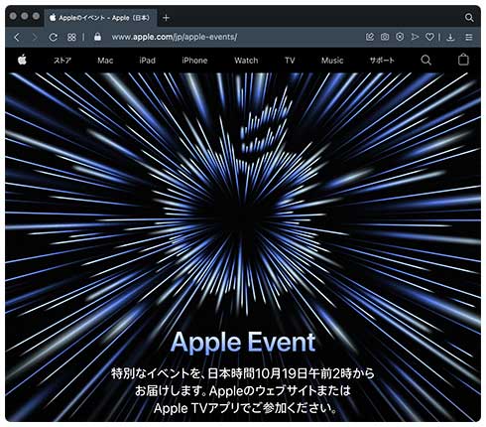Image resolution: width=486 pixels, height=427 pixels.
Task: Click the send flow arrow icon
Action: pos(415,37)
